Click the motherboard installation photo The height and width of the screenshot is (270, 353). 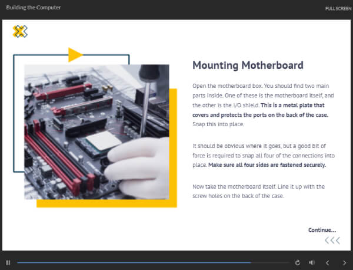point(96,131)
